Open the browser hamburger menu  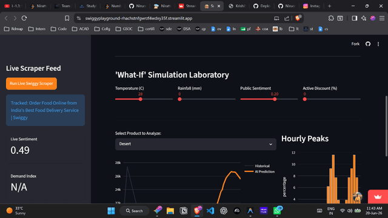pos(382,18)
